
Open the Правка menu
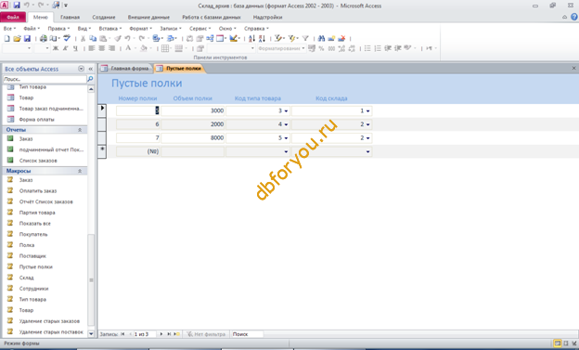tap(58, 29)
